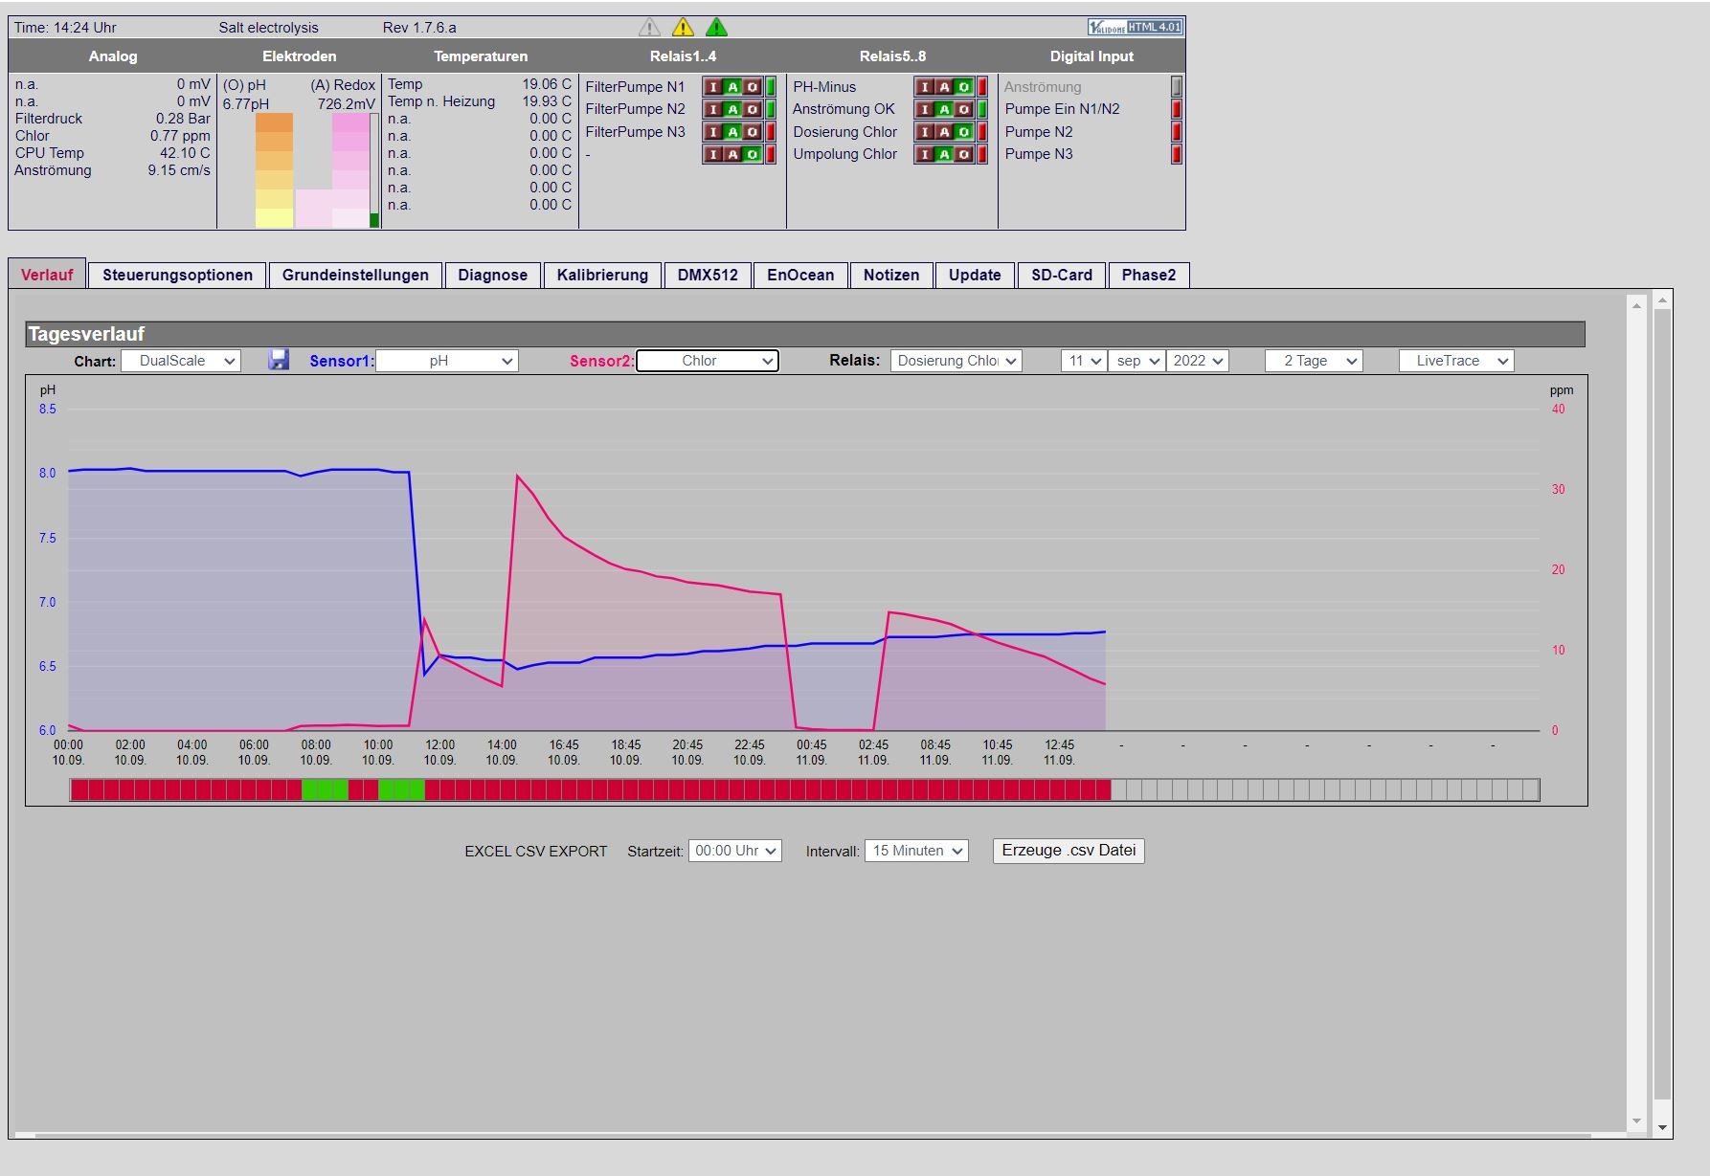The width and height of the screenshot is (1710, 1176).
Task: Switch Anströmung OK relay to O
Action: [963, 109]
